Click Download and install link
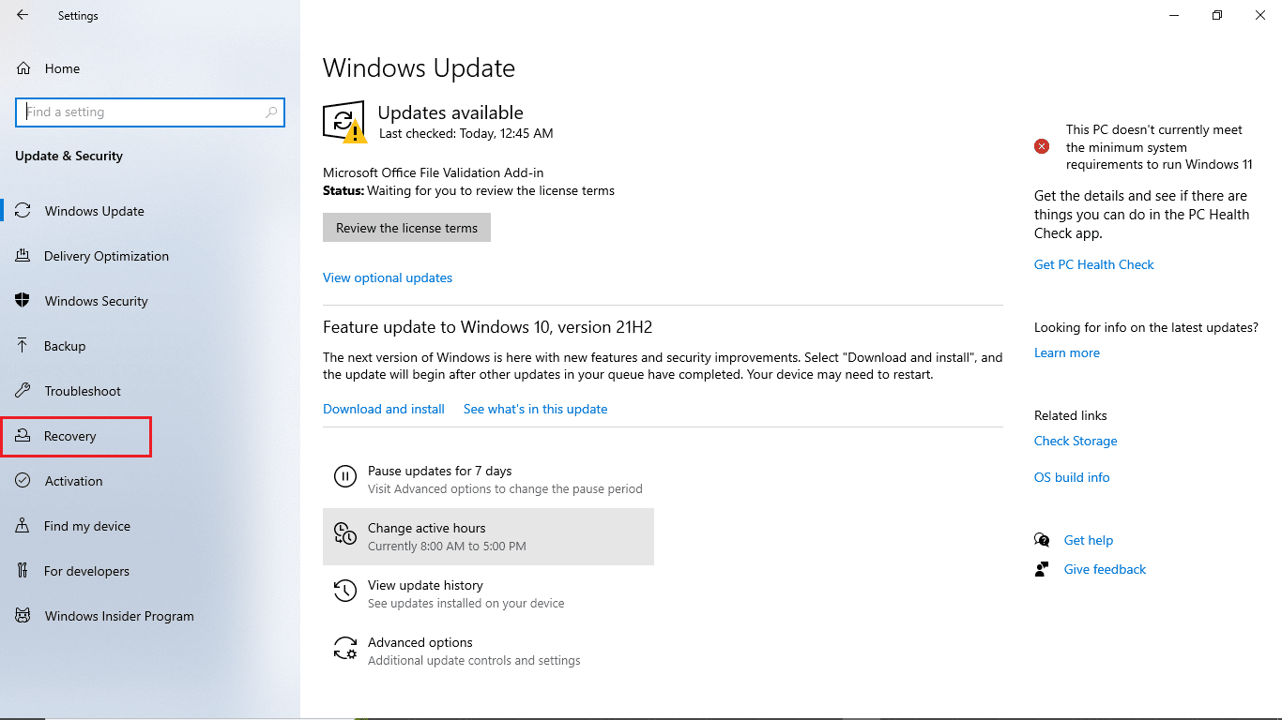This screenshot has width=1282, height=720. coord(384,409)
